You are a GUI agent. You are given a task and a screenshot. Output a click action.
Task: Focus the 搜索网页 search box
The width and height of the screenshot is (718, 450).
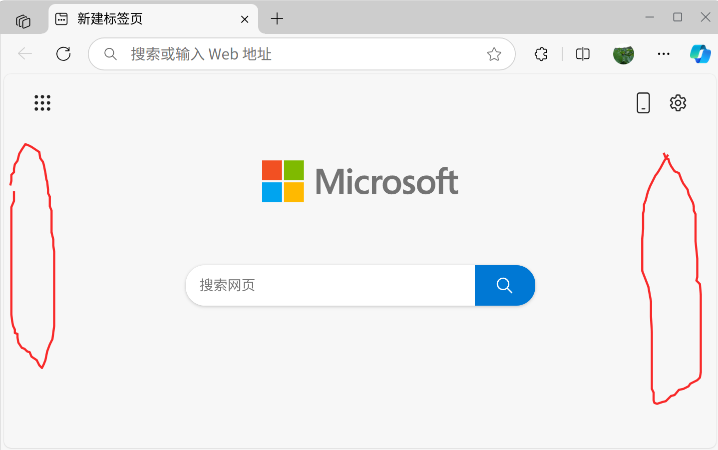pyautogui.click(x=330, y=285)
